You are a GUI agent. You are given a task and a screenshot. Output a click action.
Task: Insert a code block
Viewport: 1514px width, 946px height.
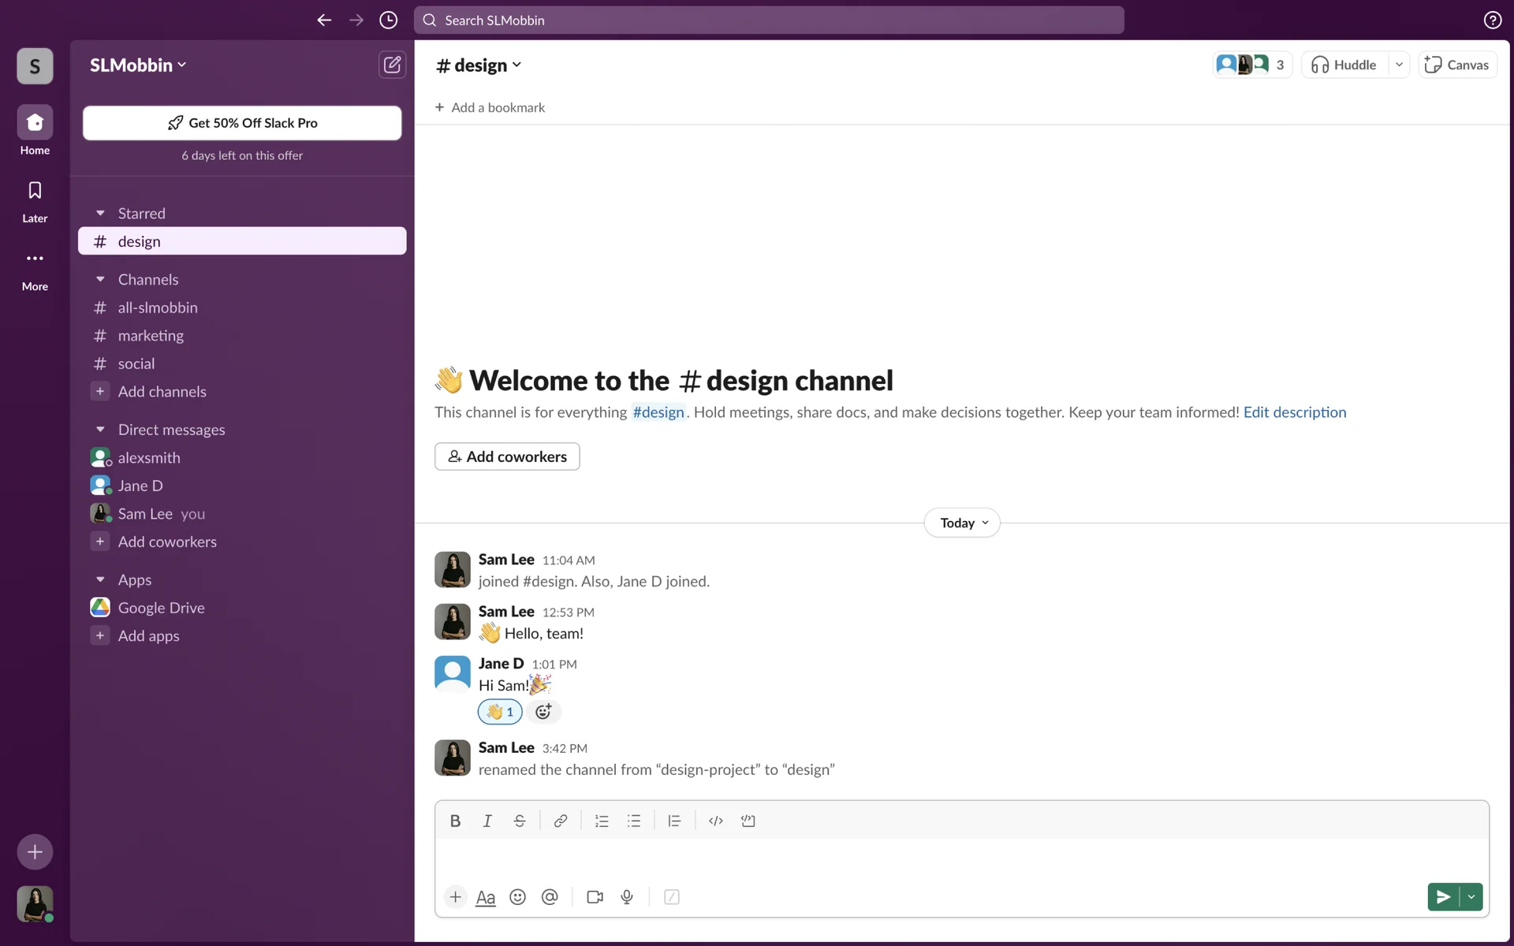[748, 821]
